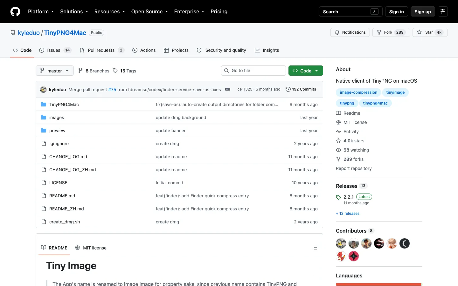Image resolution: width=458 pixels, height=286 pixels.
Task: Open the languages color bar
Action: click(x=379, y=284)
